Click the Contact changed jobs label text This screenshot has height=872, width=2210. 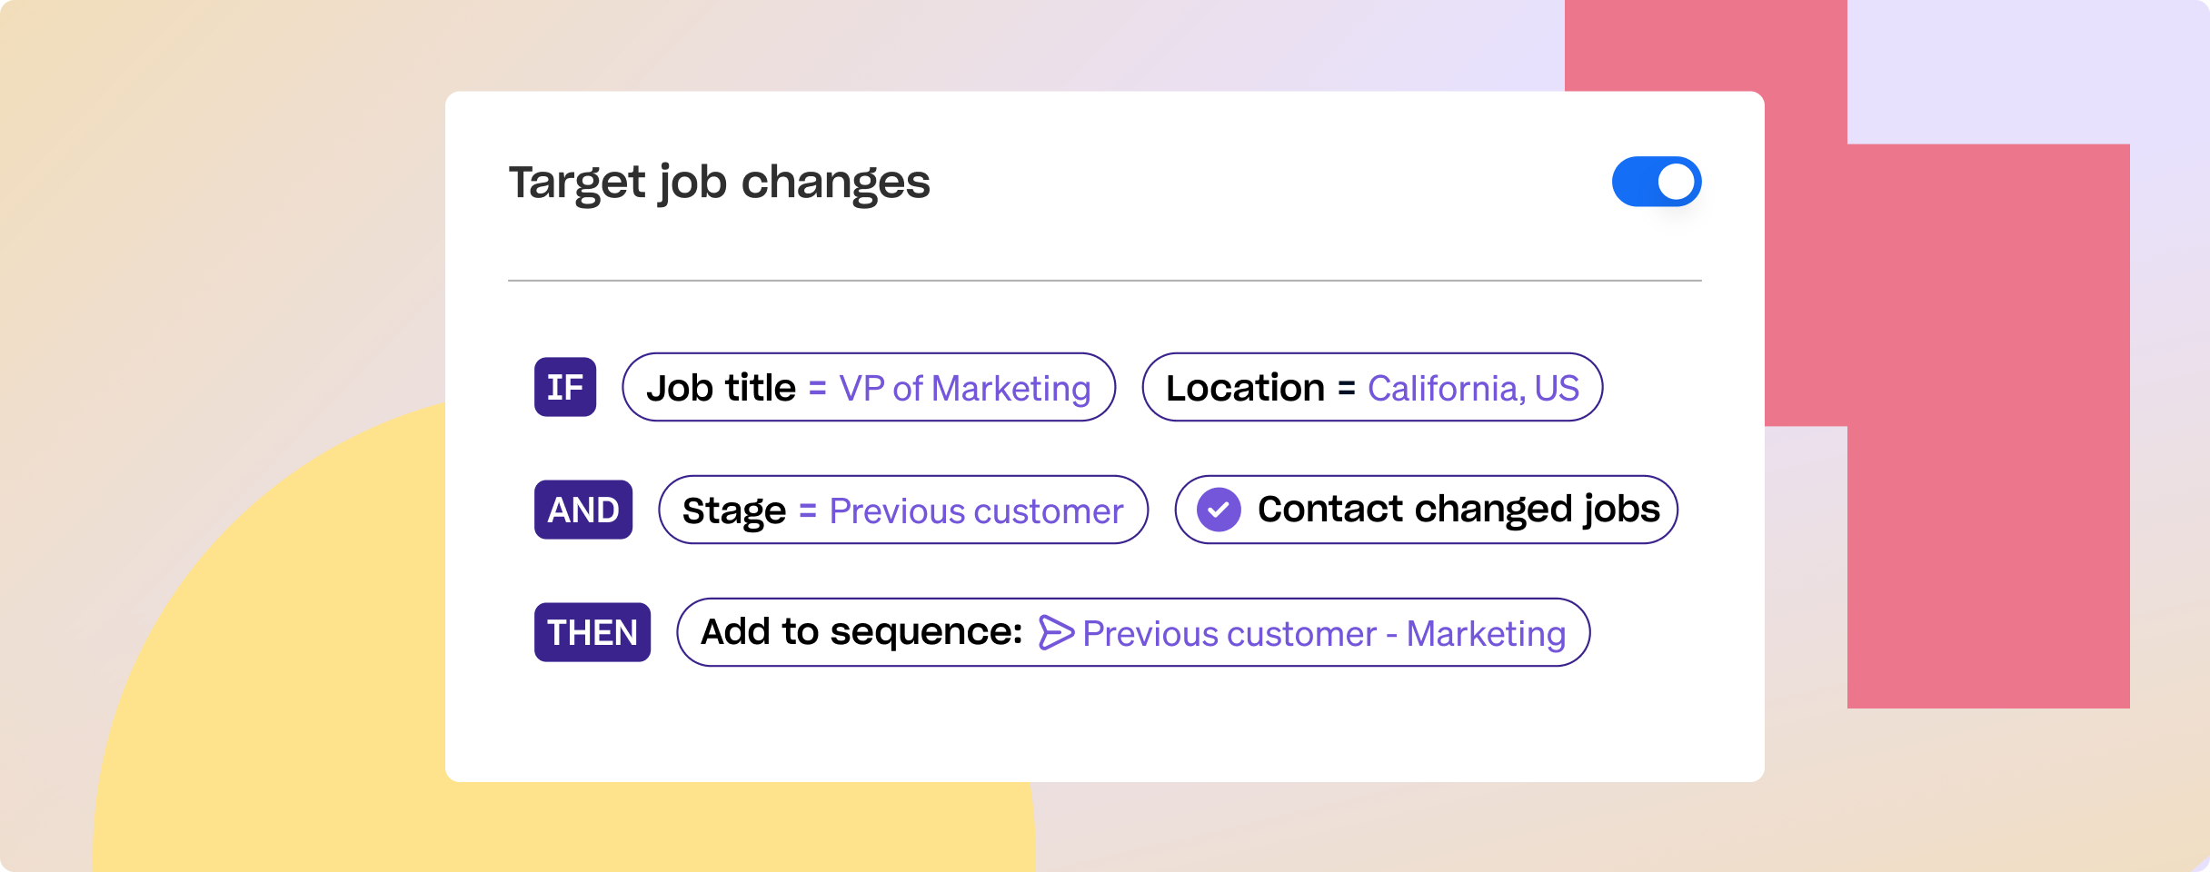coord(1458,510)
